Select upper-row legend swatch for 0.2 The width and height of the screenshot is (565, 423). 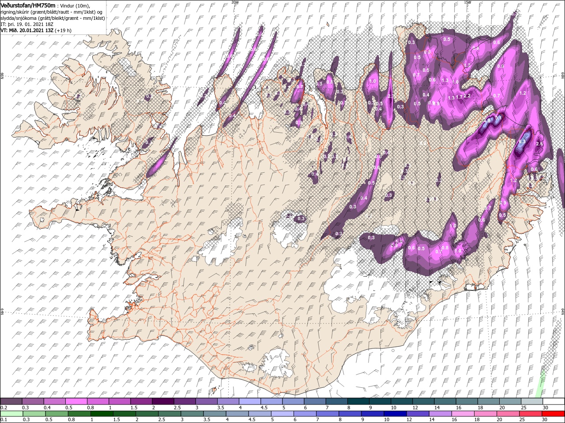[x=11, y=401]
